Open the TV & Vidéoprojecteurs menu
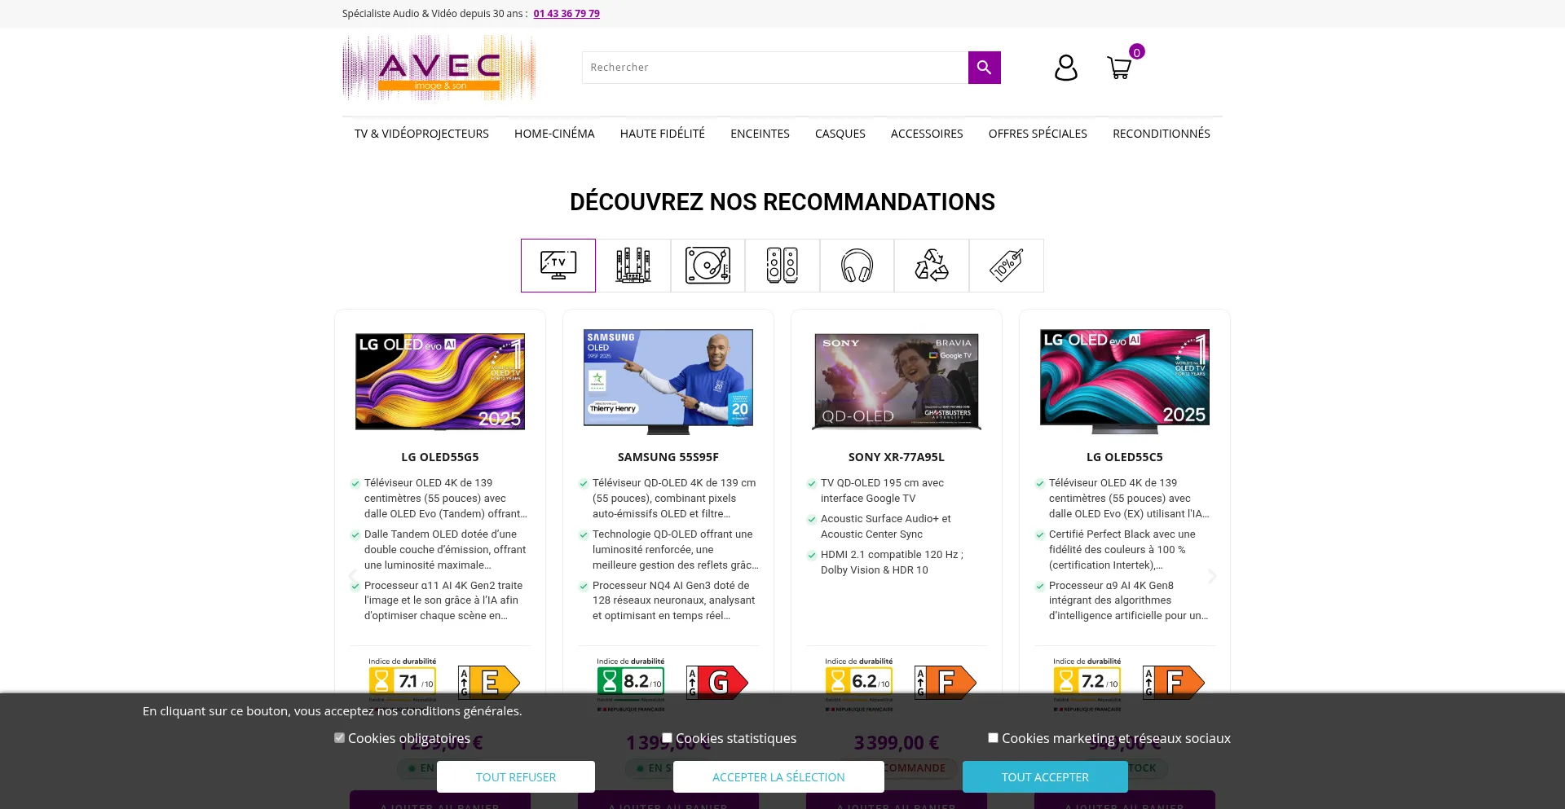Screen dimensions: 1565x809 tap(421, 134)
